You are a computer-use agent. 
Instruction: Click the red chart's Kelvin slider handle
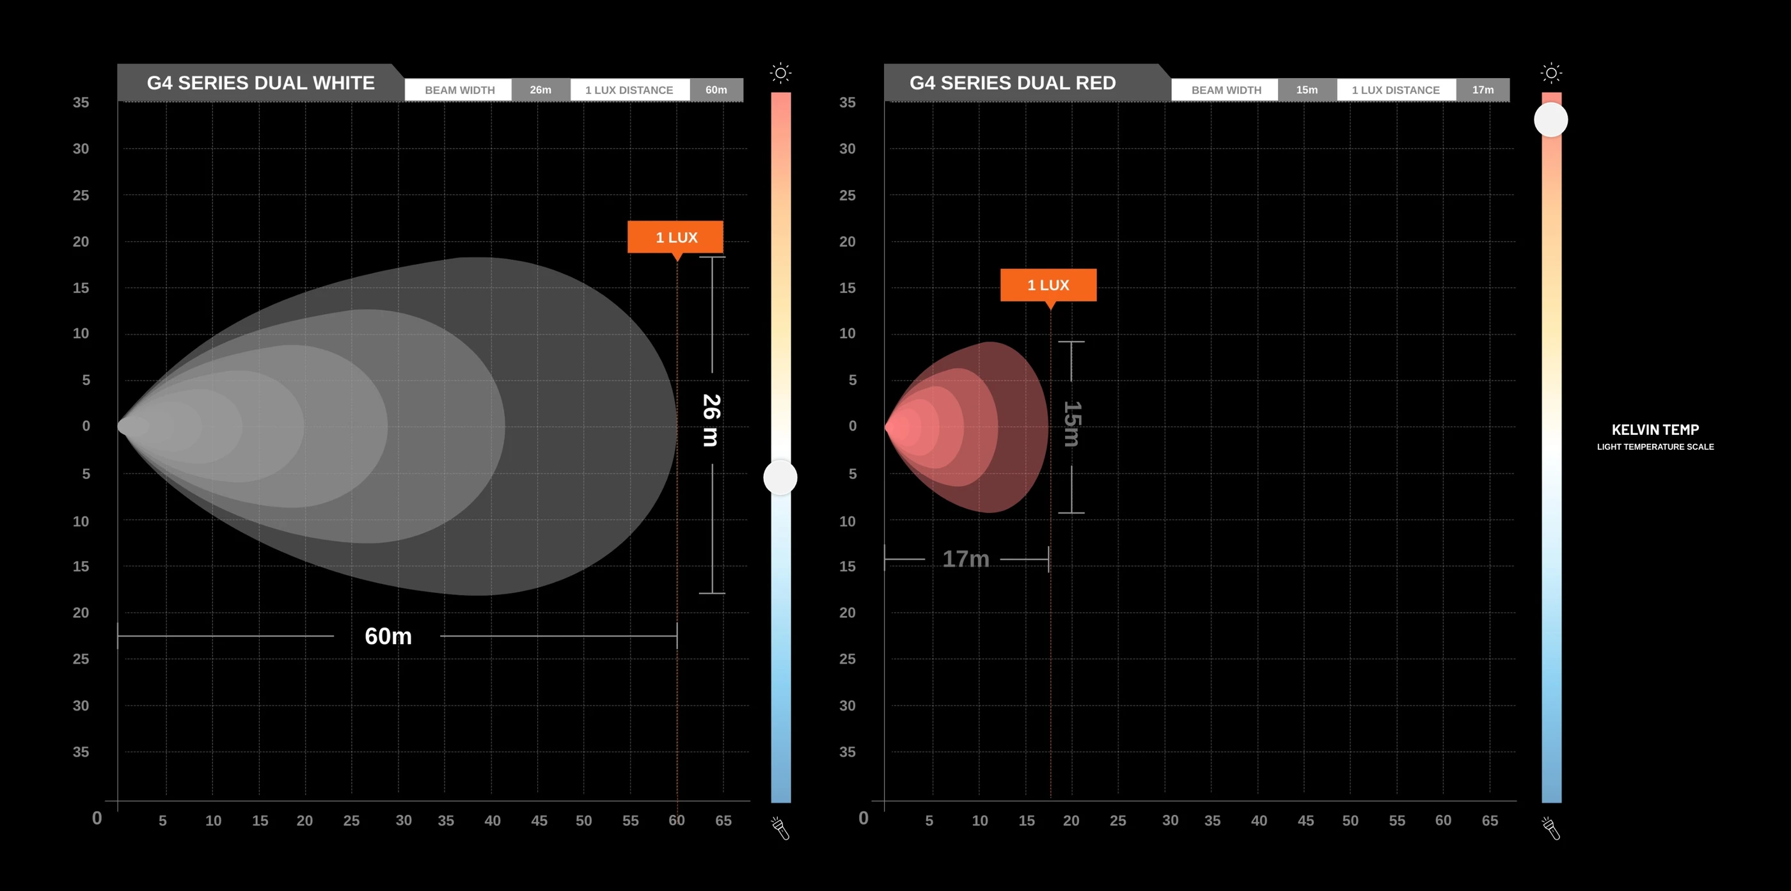(x=1551, y=120)
